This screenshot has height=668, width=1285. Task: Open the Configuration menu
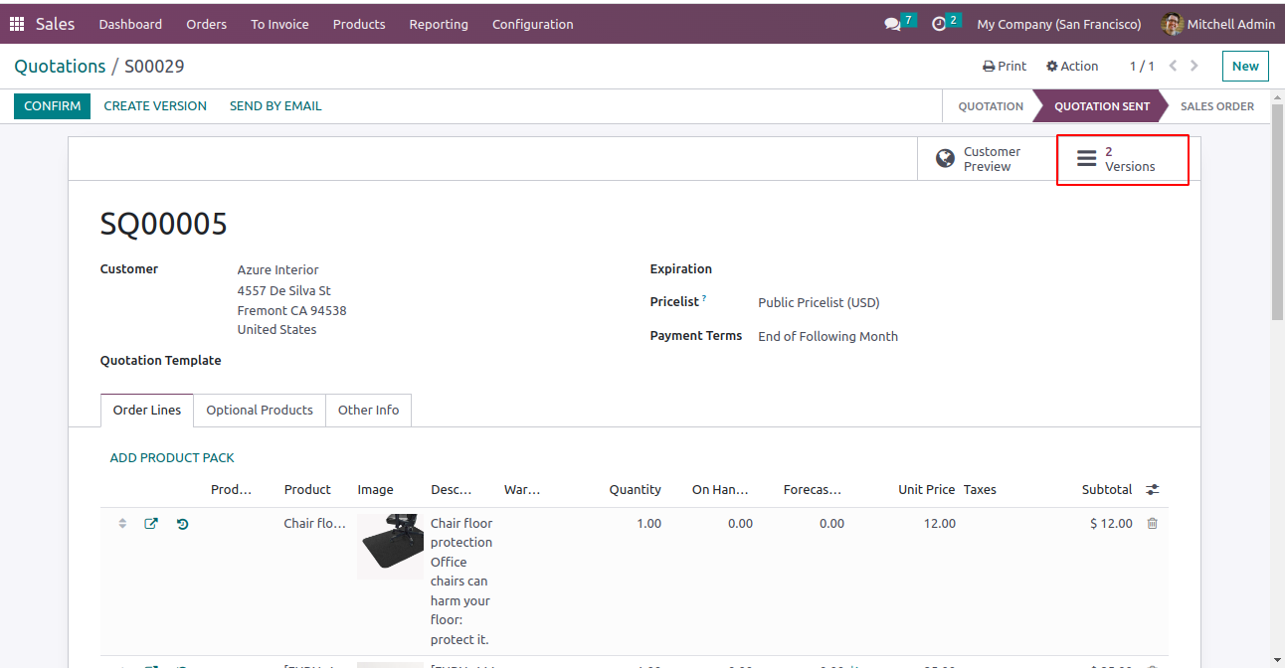click(533, 24)
